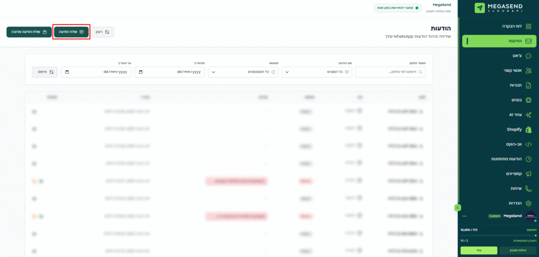Screen dimensions: 539x257
Task: Click the Refresh (רענן) button
Action: pyautogui.click(x=103, y=32)
